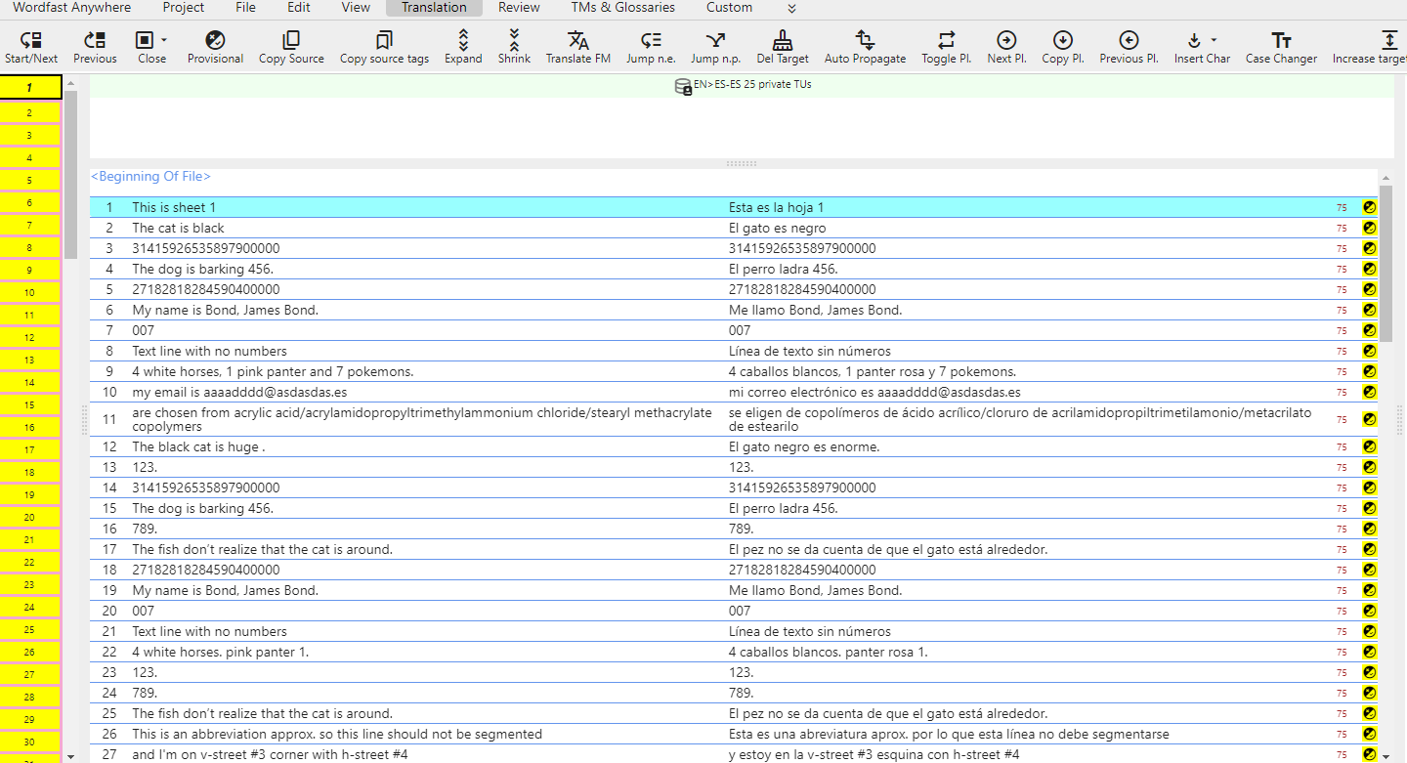Click the Case Changer icon
This screenshot has height=763, width=1407.
pos(1281,40)
